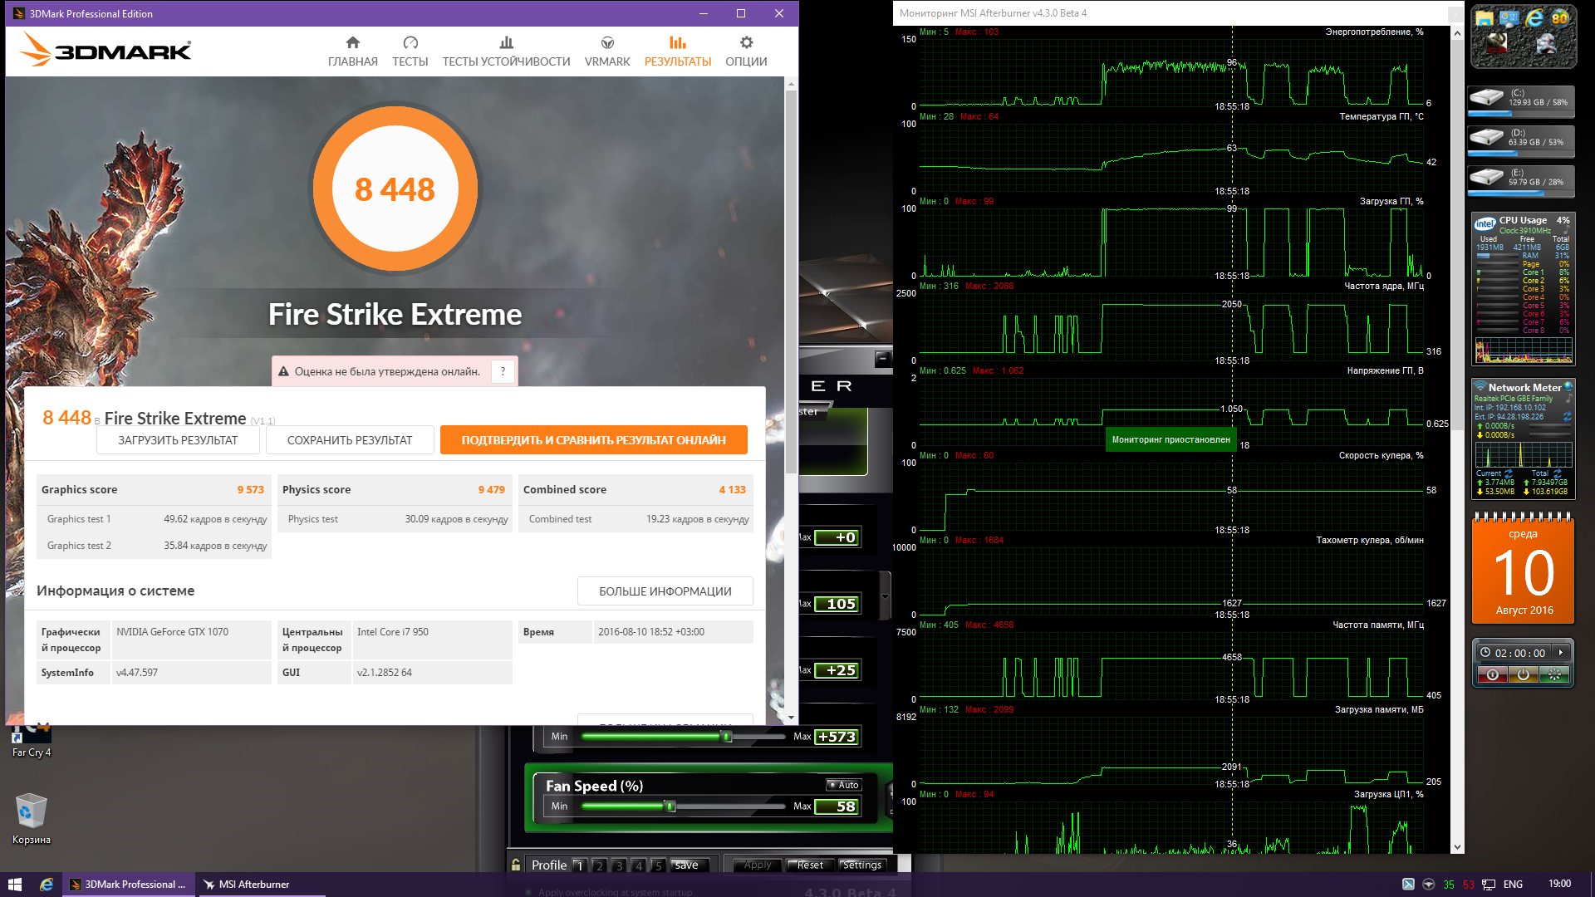Click the shutdown timer play arrow
Viewport: 1595px width, 897px height.
[1561, 653]
